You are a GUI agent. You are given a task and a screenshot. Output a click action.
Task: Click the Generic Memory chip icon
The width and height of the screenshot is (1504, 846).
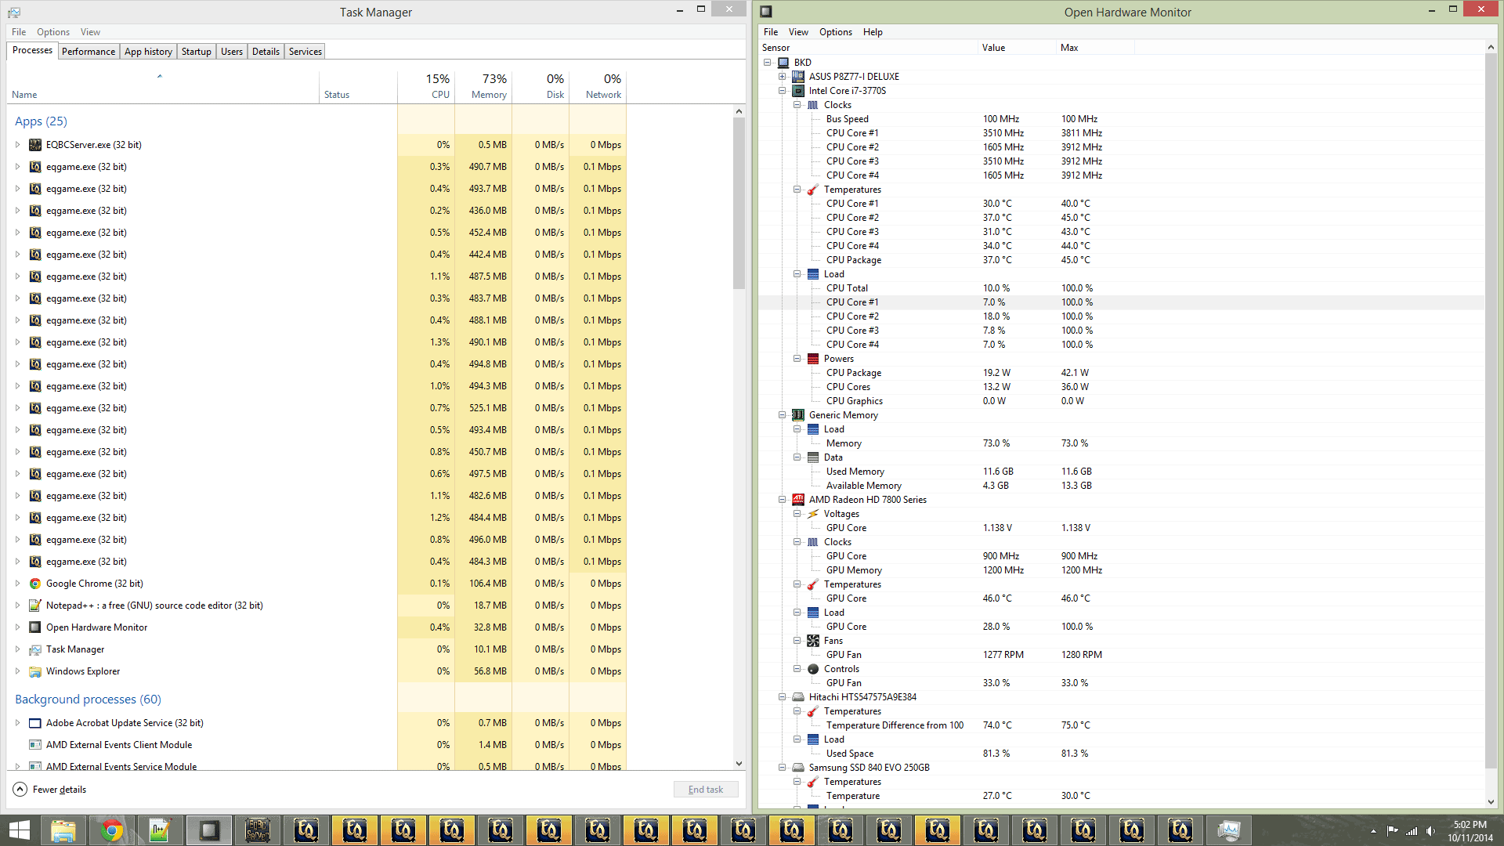point(798,415)
